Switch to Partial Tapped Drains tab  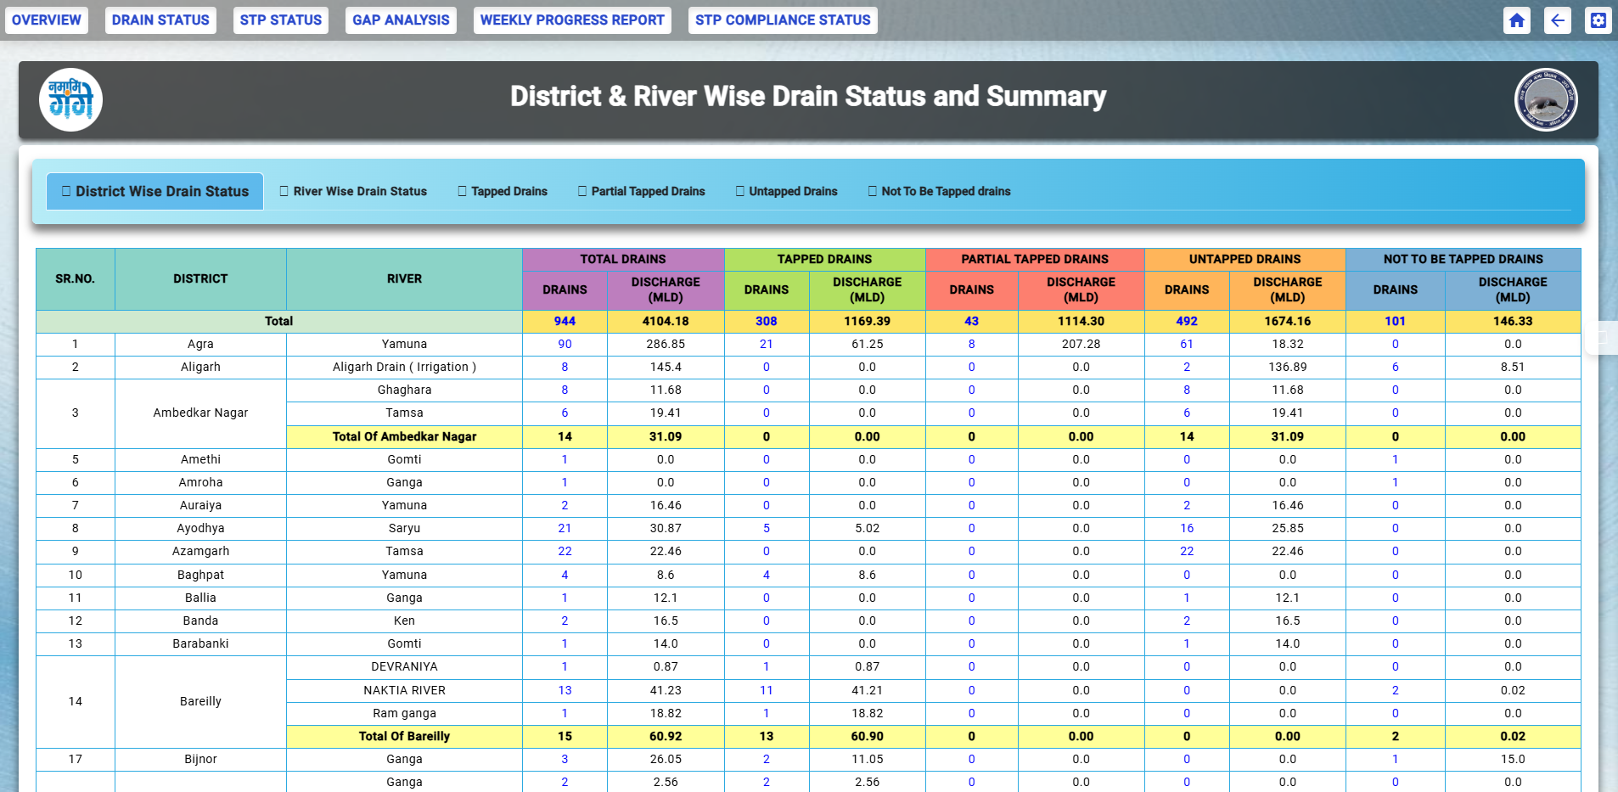[x=641, y=192]
